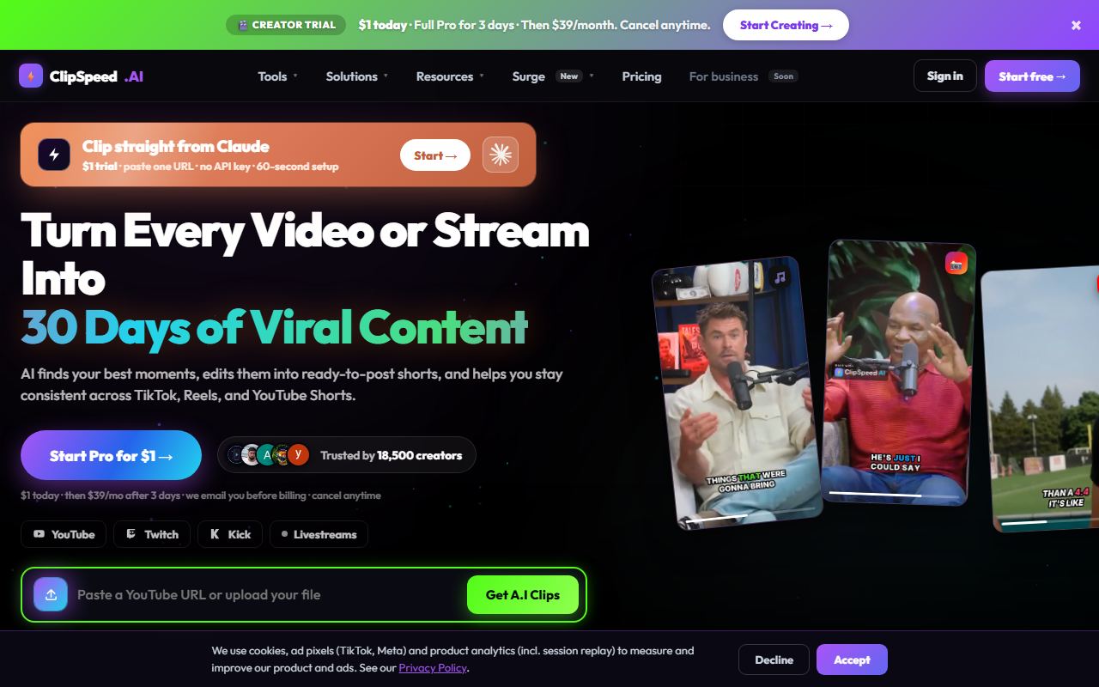Click the Kick platform chip
Image resolution: width=1099 pixels, height=687 pixels.
[230, 534]
